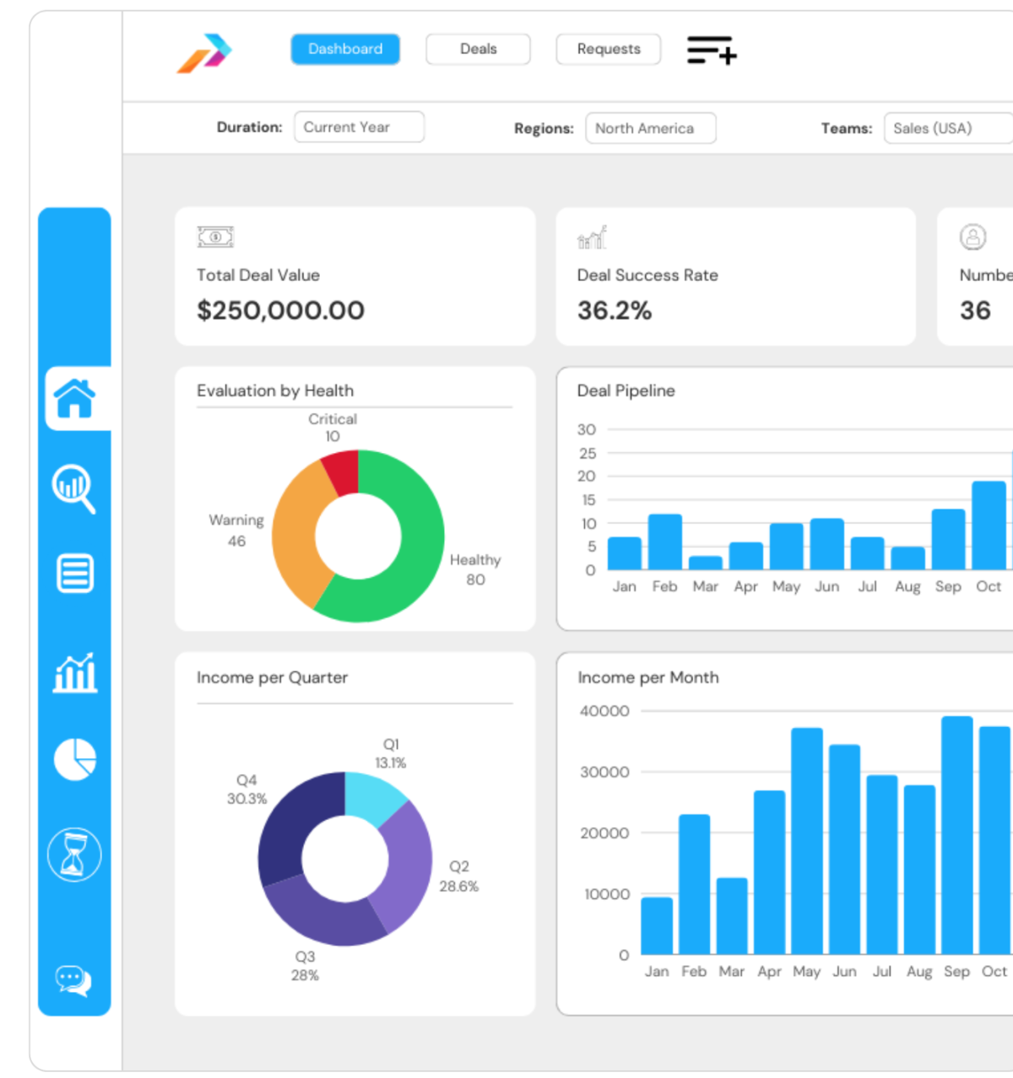Click the person icon on the Number card

973,237
